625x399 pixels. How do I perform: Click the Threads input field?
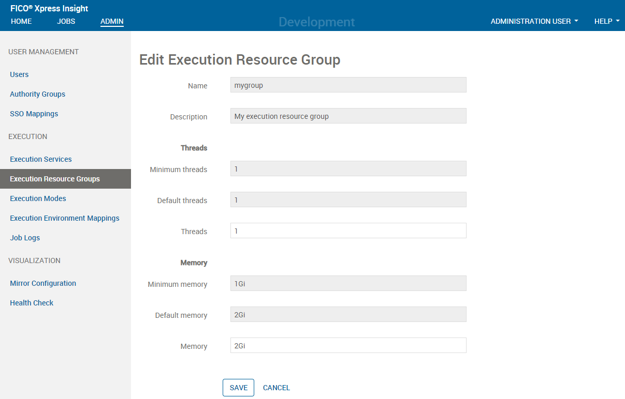pyautogui.click(x=348, y=231)
